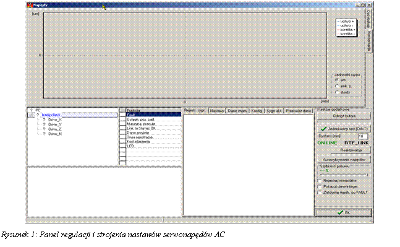Click the question mark icon beside Drive_N
The width and height of the screenshot is (400, 247).
(x=44, y=134)
